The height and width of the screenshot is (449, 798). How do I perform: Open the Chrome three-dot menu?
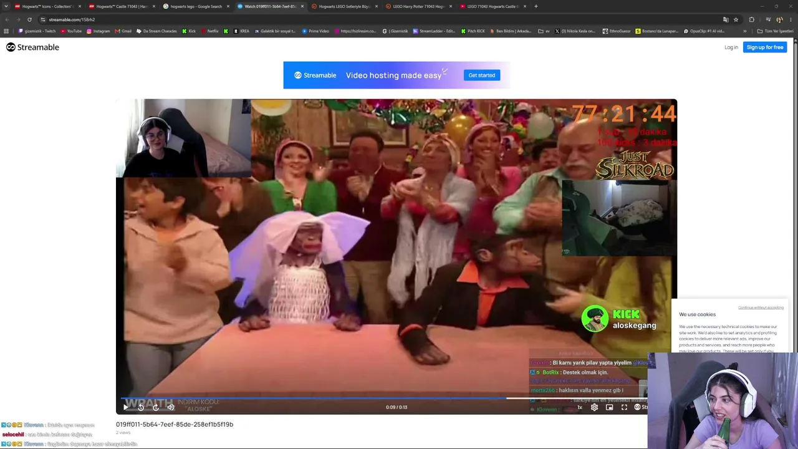click(x=791, y=19)
